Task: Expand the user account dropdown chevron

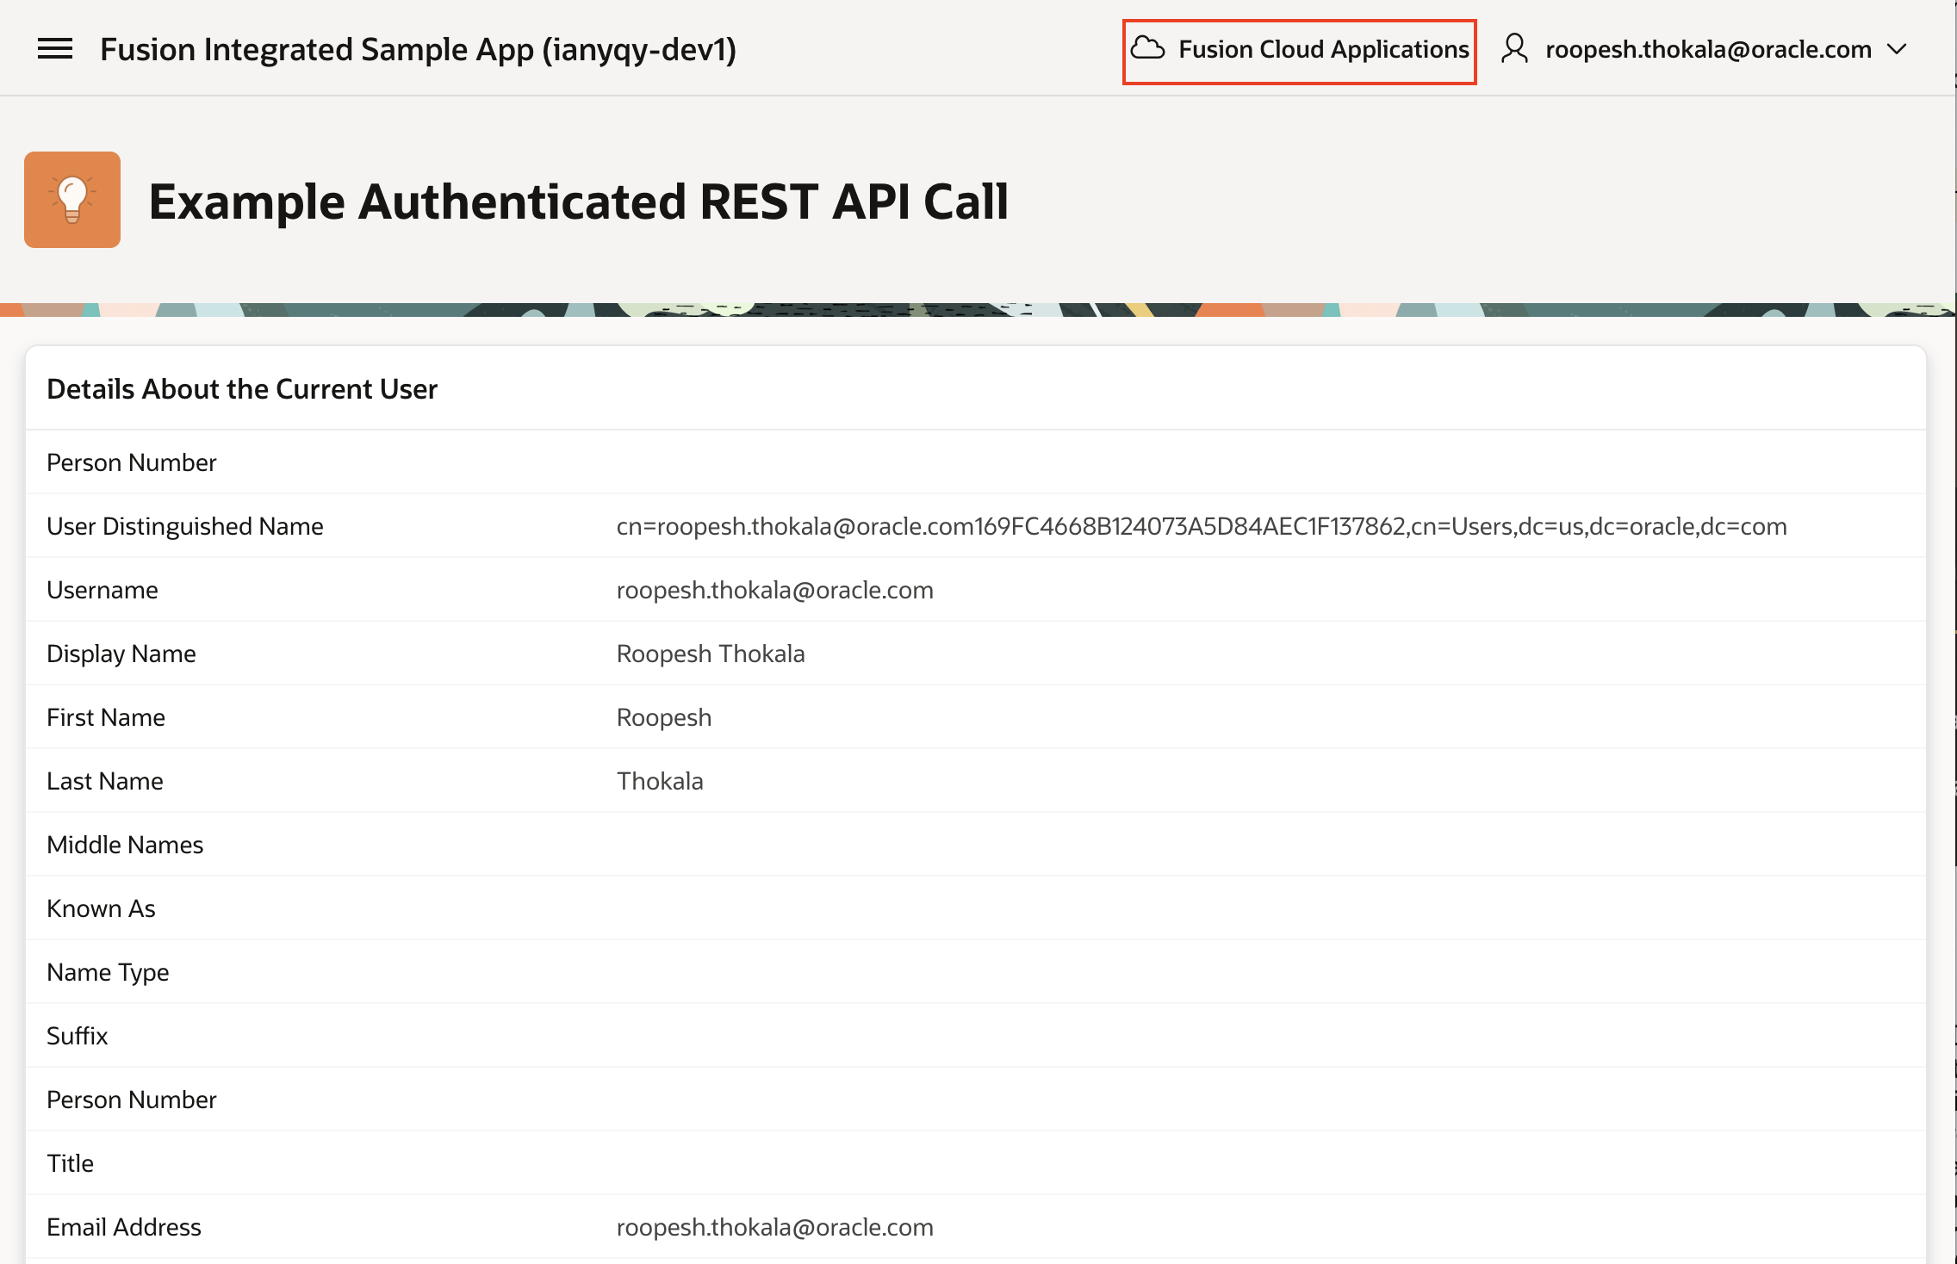Action: (1897, 50)
